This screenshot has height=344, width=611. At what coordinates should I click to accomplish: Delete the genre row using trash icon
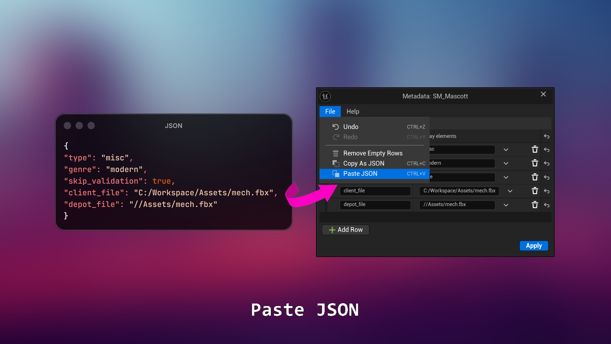tap(535, 163)
